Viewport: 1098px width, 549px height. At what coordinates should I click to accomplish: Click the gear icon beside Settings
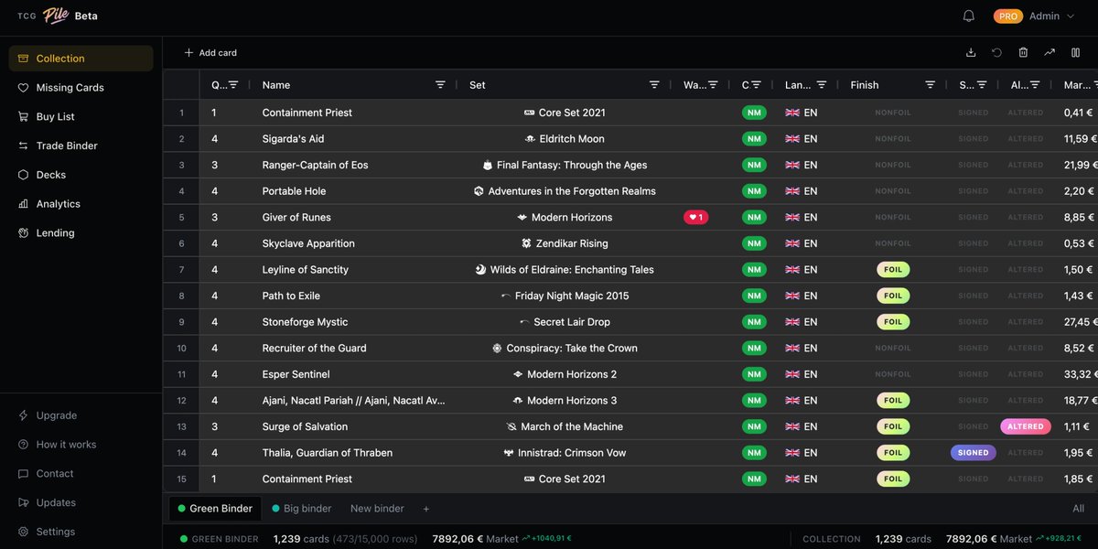23,532
